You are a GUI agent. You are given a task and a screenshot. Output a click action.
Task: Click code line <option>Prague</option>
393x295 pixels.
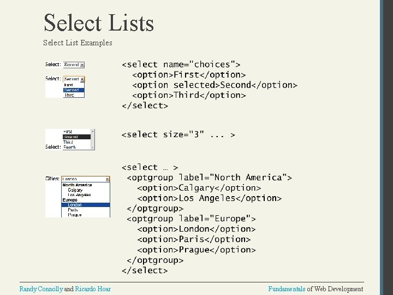196,250
